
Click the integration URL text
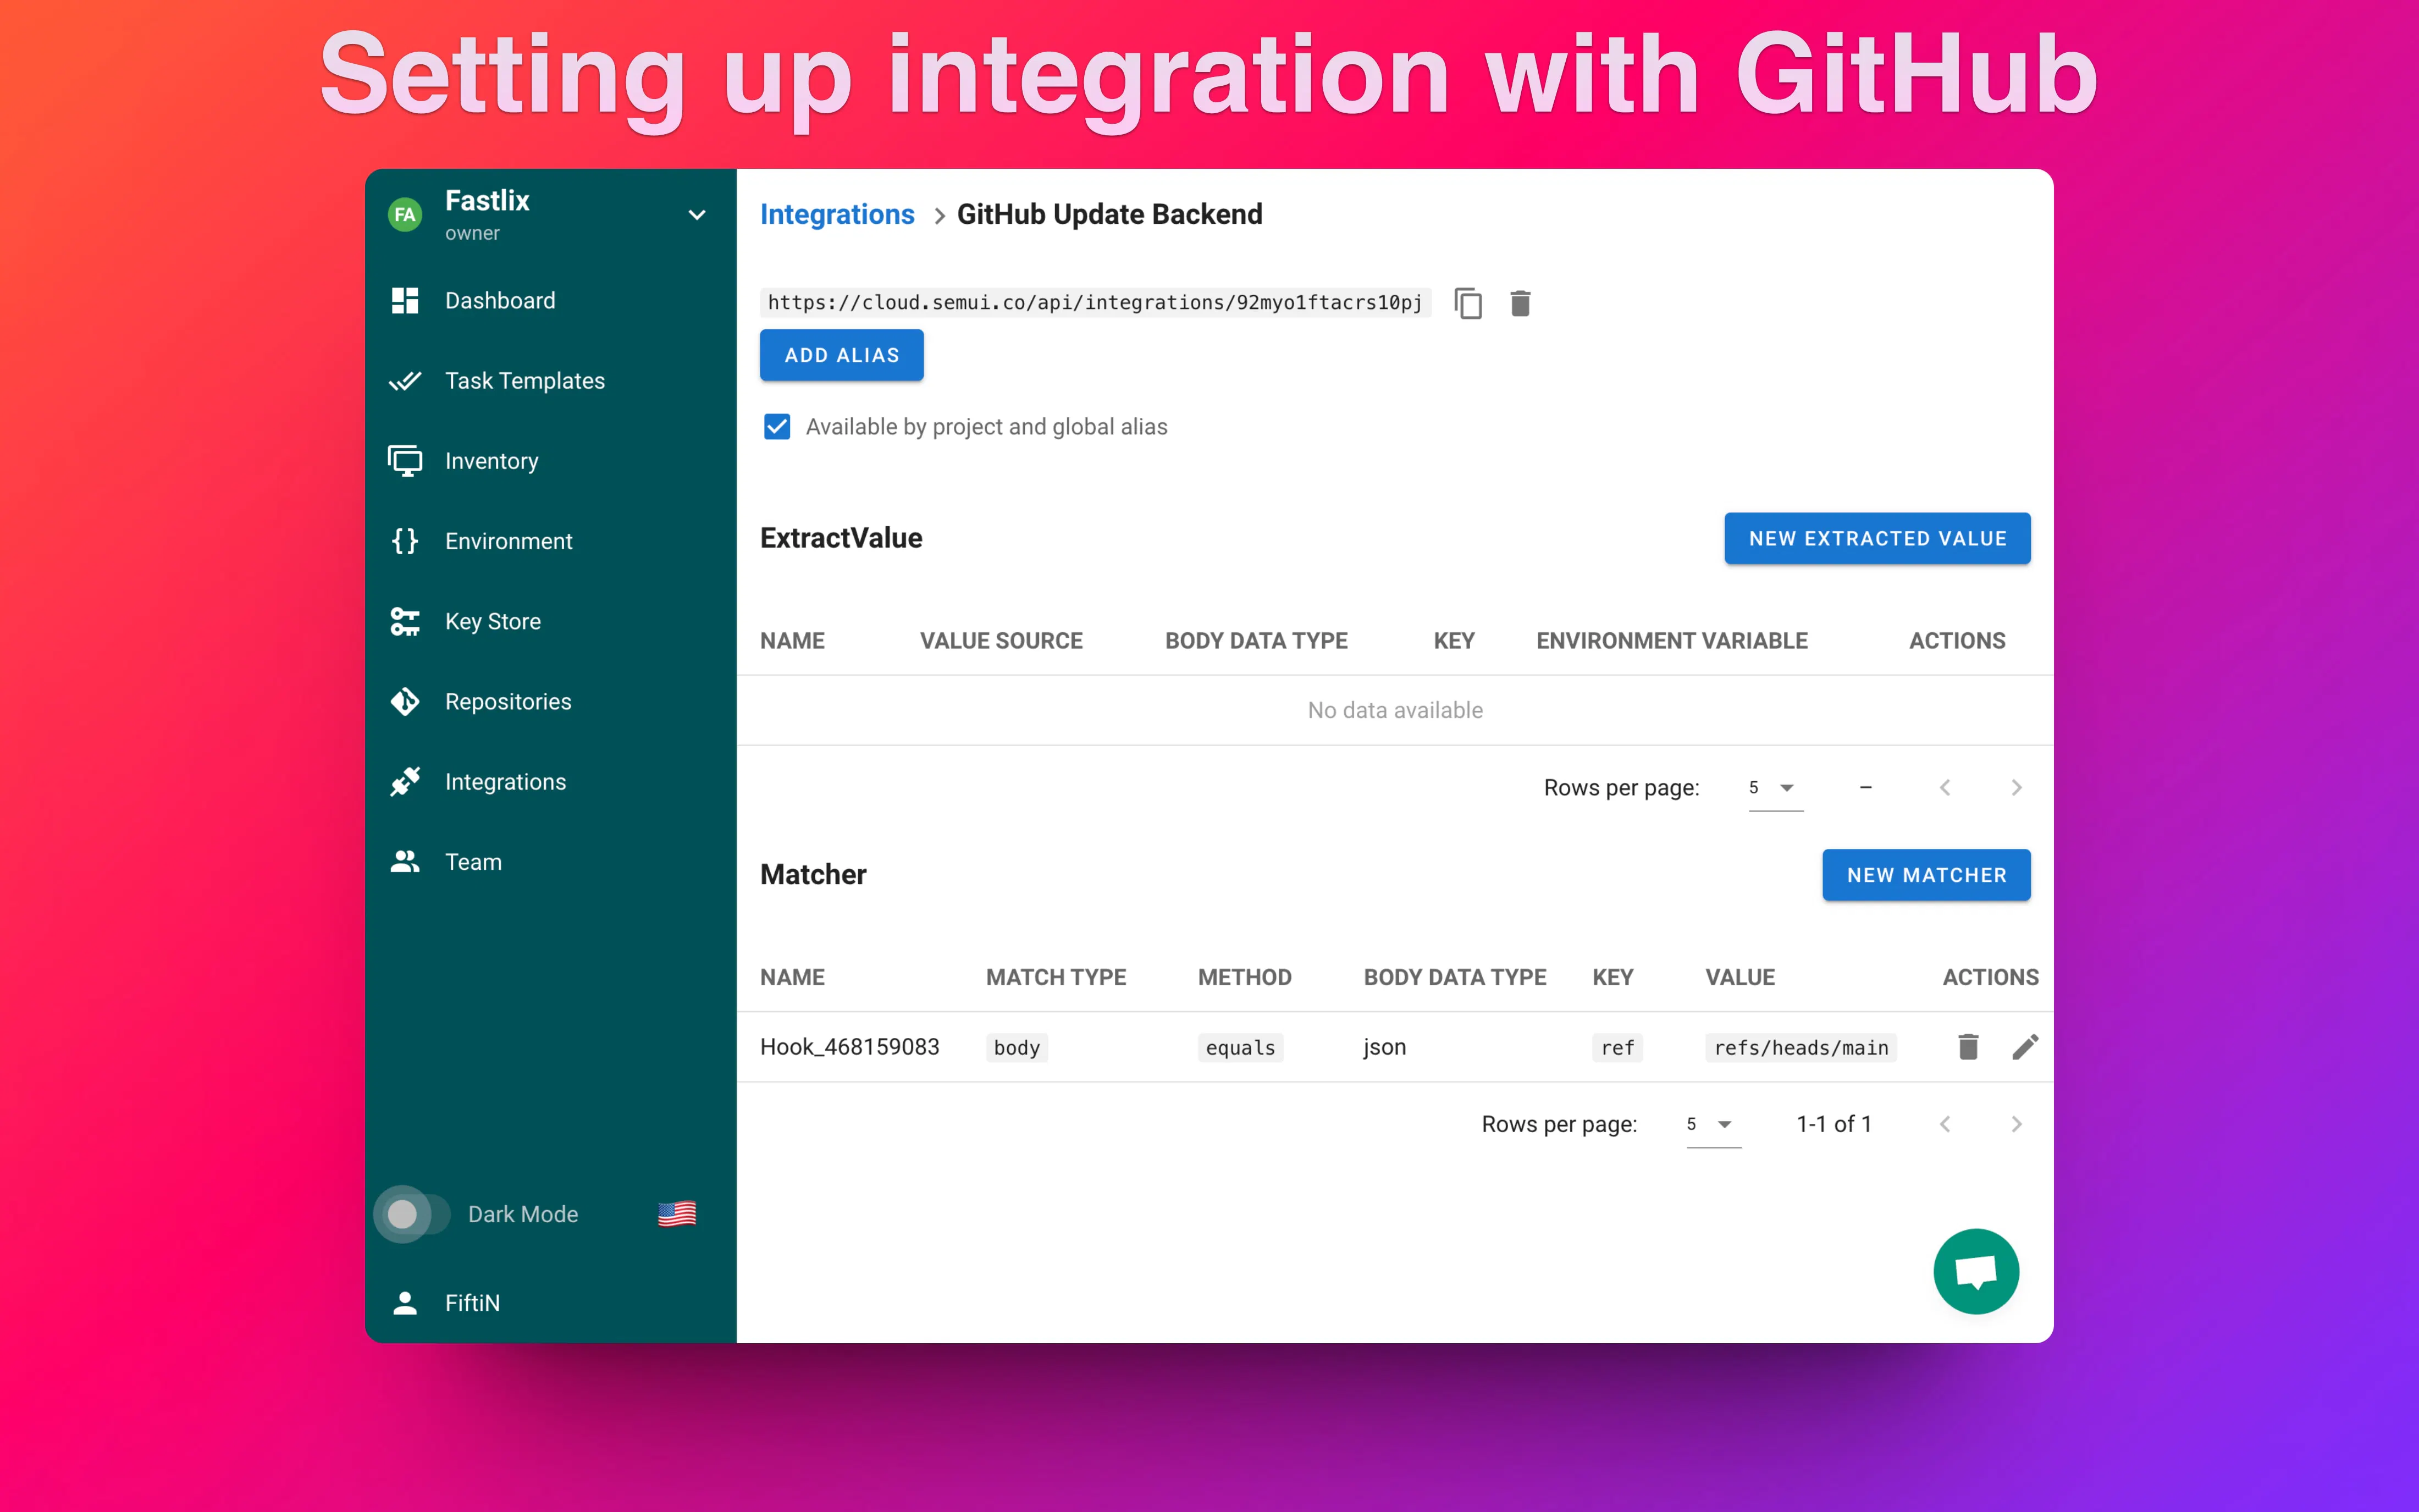[x=1095, y=303]
